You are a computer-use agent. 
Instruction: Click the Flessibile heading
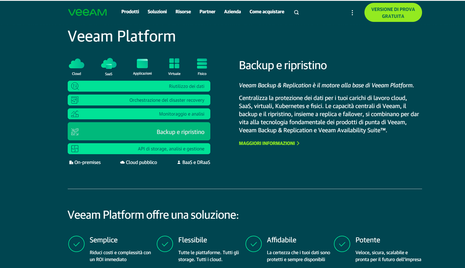(x=193, y=240)
